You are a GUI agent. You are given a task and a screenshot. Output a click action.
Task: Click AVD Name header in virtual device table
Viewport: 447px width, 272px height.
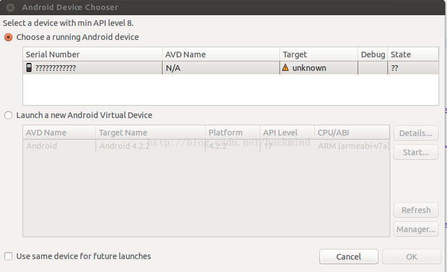(59, 133)
